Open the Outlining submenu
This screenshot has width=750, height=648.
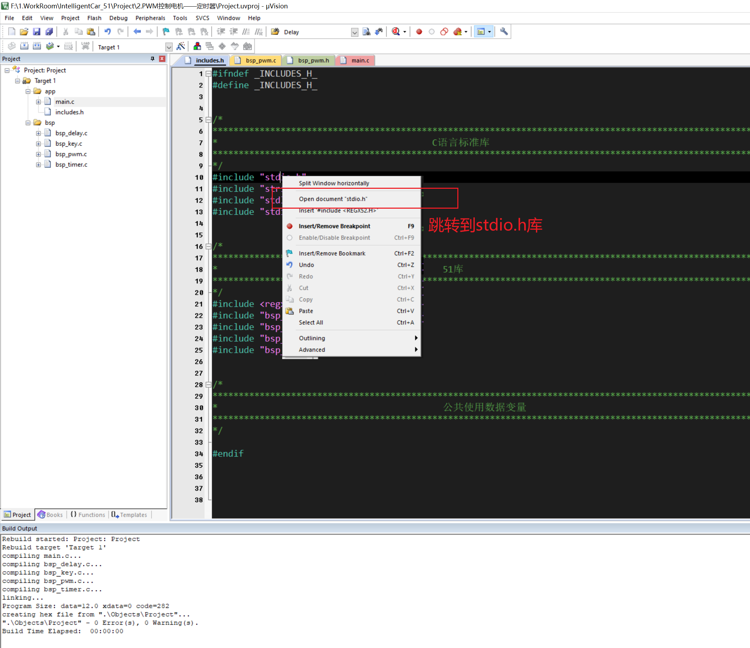(351, 338)
